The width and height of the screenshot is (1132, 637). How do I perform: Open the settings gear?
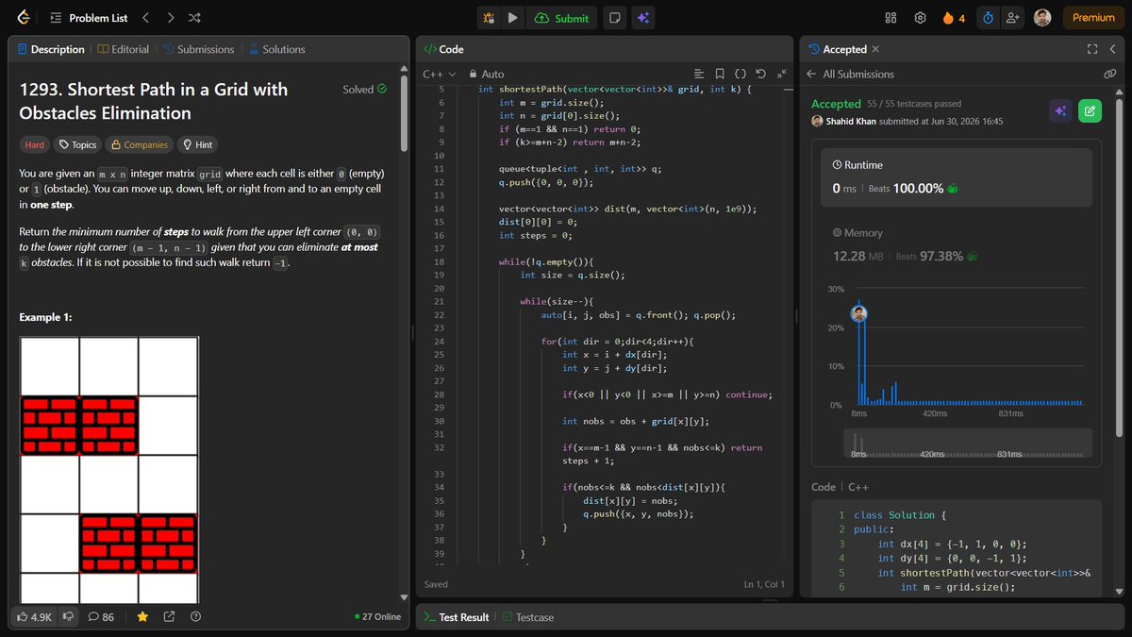920,17
